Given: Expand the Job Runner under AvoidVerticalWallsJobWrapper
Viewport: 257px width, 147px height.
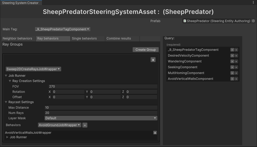Looking at the screenshot, I should [x=7, y=137].
